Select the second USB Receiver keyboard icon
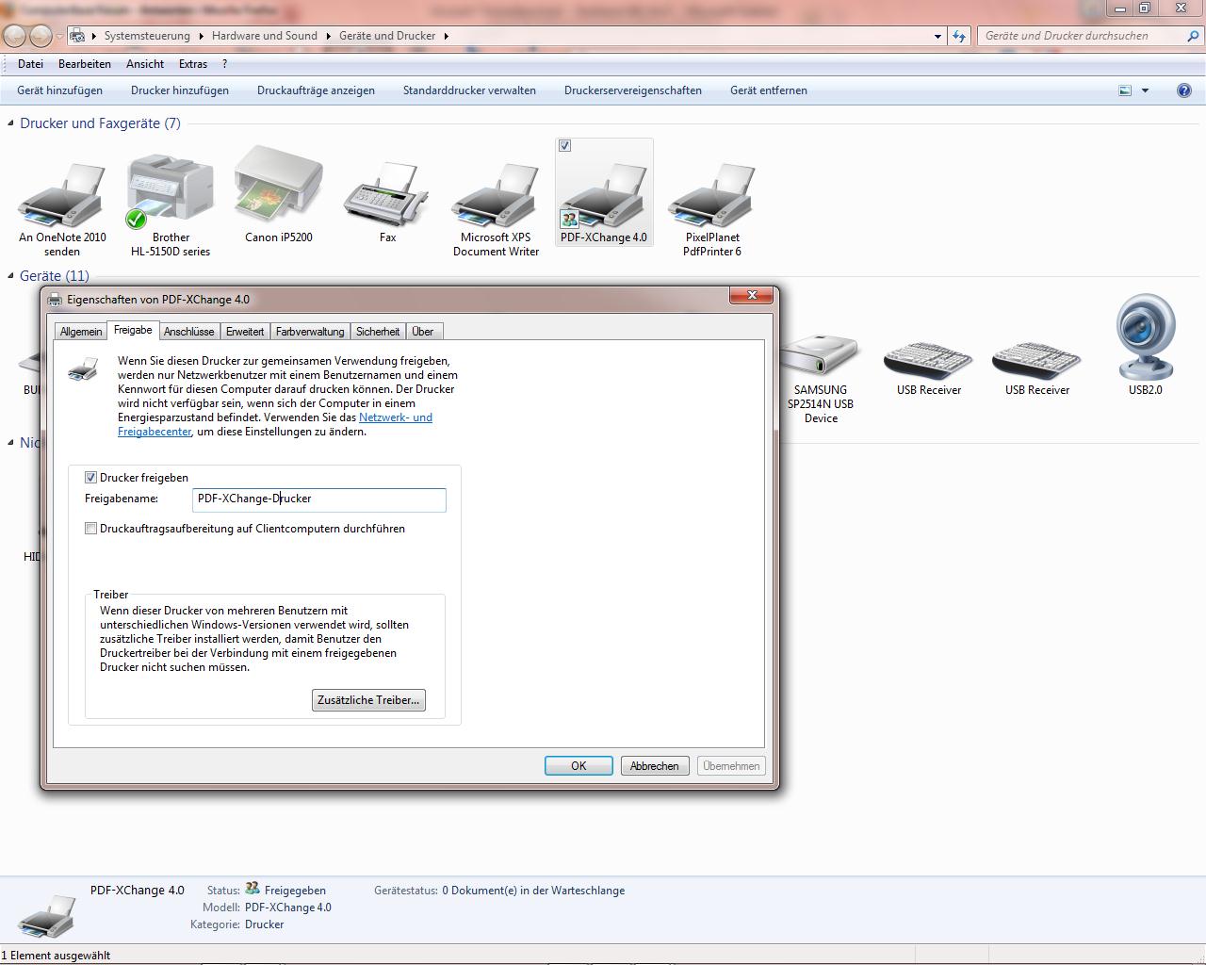The height and width of the screenshot is (965, 1206). (x=1037, y=368)
